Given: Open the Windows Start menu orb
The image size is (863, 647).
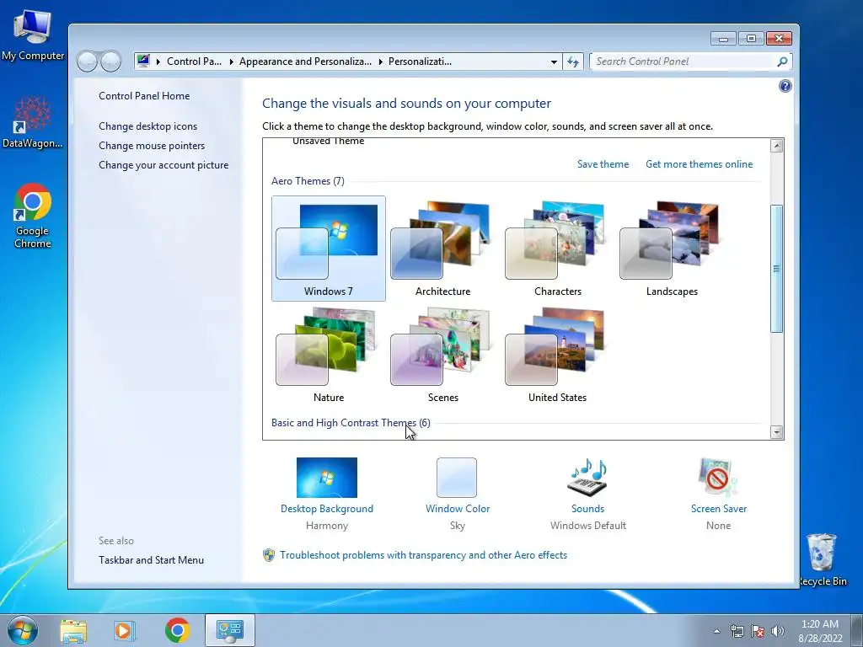Looking at the screenshot, I should pos(22,630).
